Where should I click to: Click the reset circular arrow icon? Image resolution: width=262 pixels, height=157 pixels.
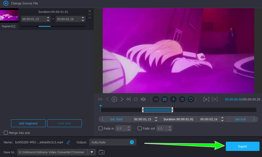tap(191, 99)
